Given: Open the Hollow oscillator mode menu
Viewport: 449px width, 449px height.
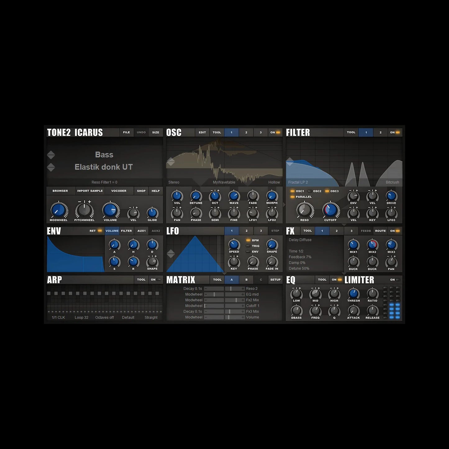Looking at the screenshot, I should tap(274, 182).
